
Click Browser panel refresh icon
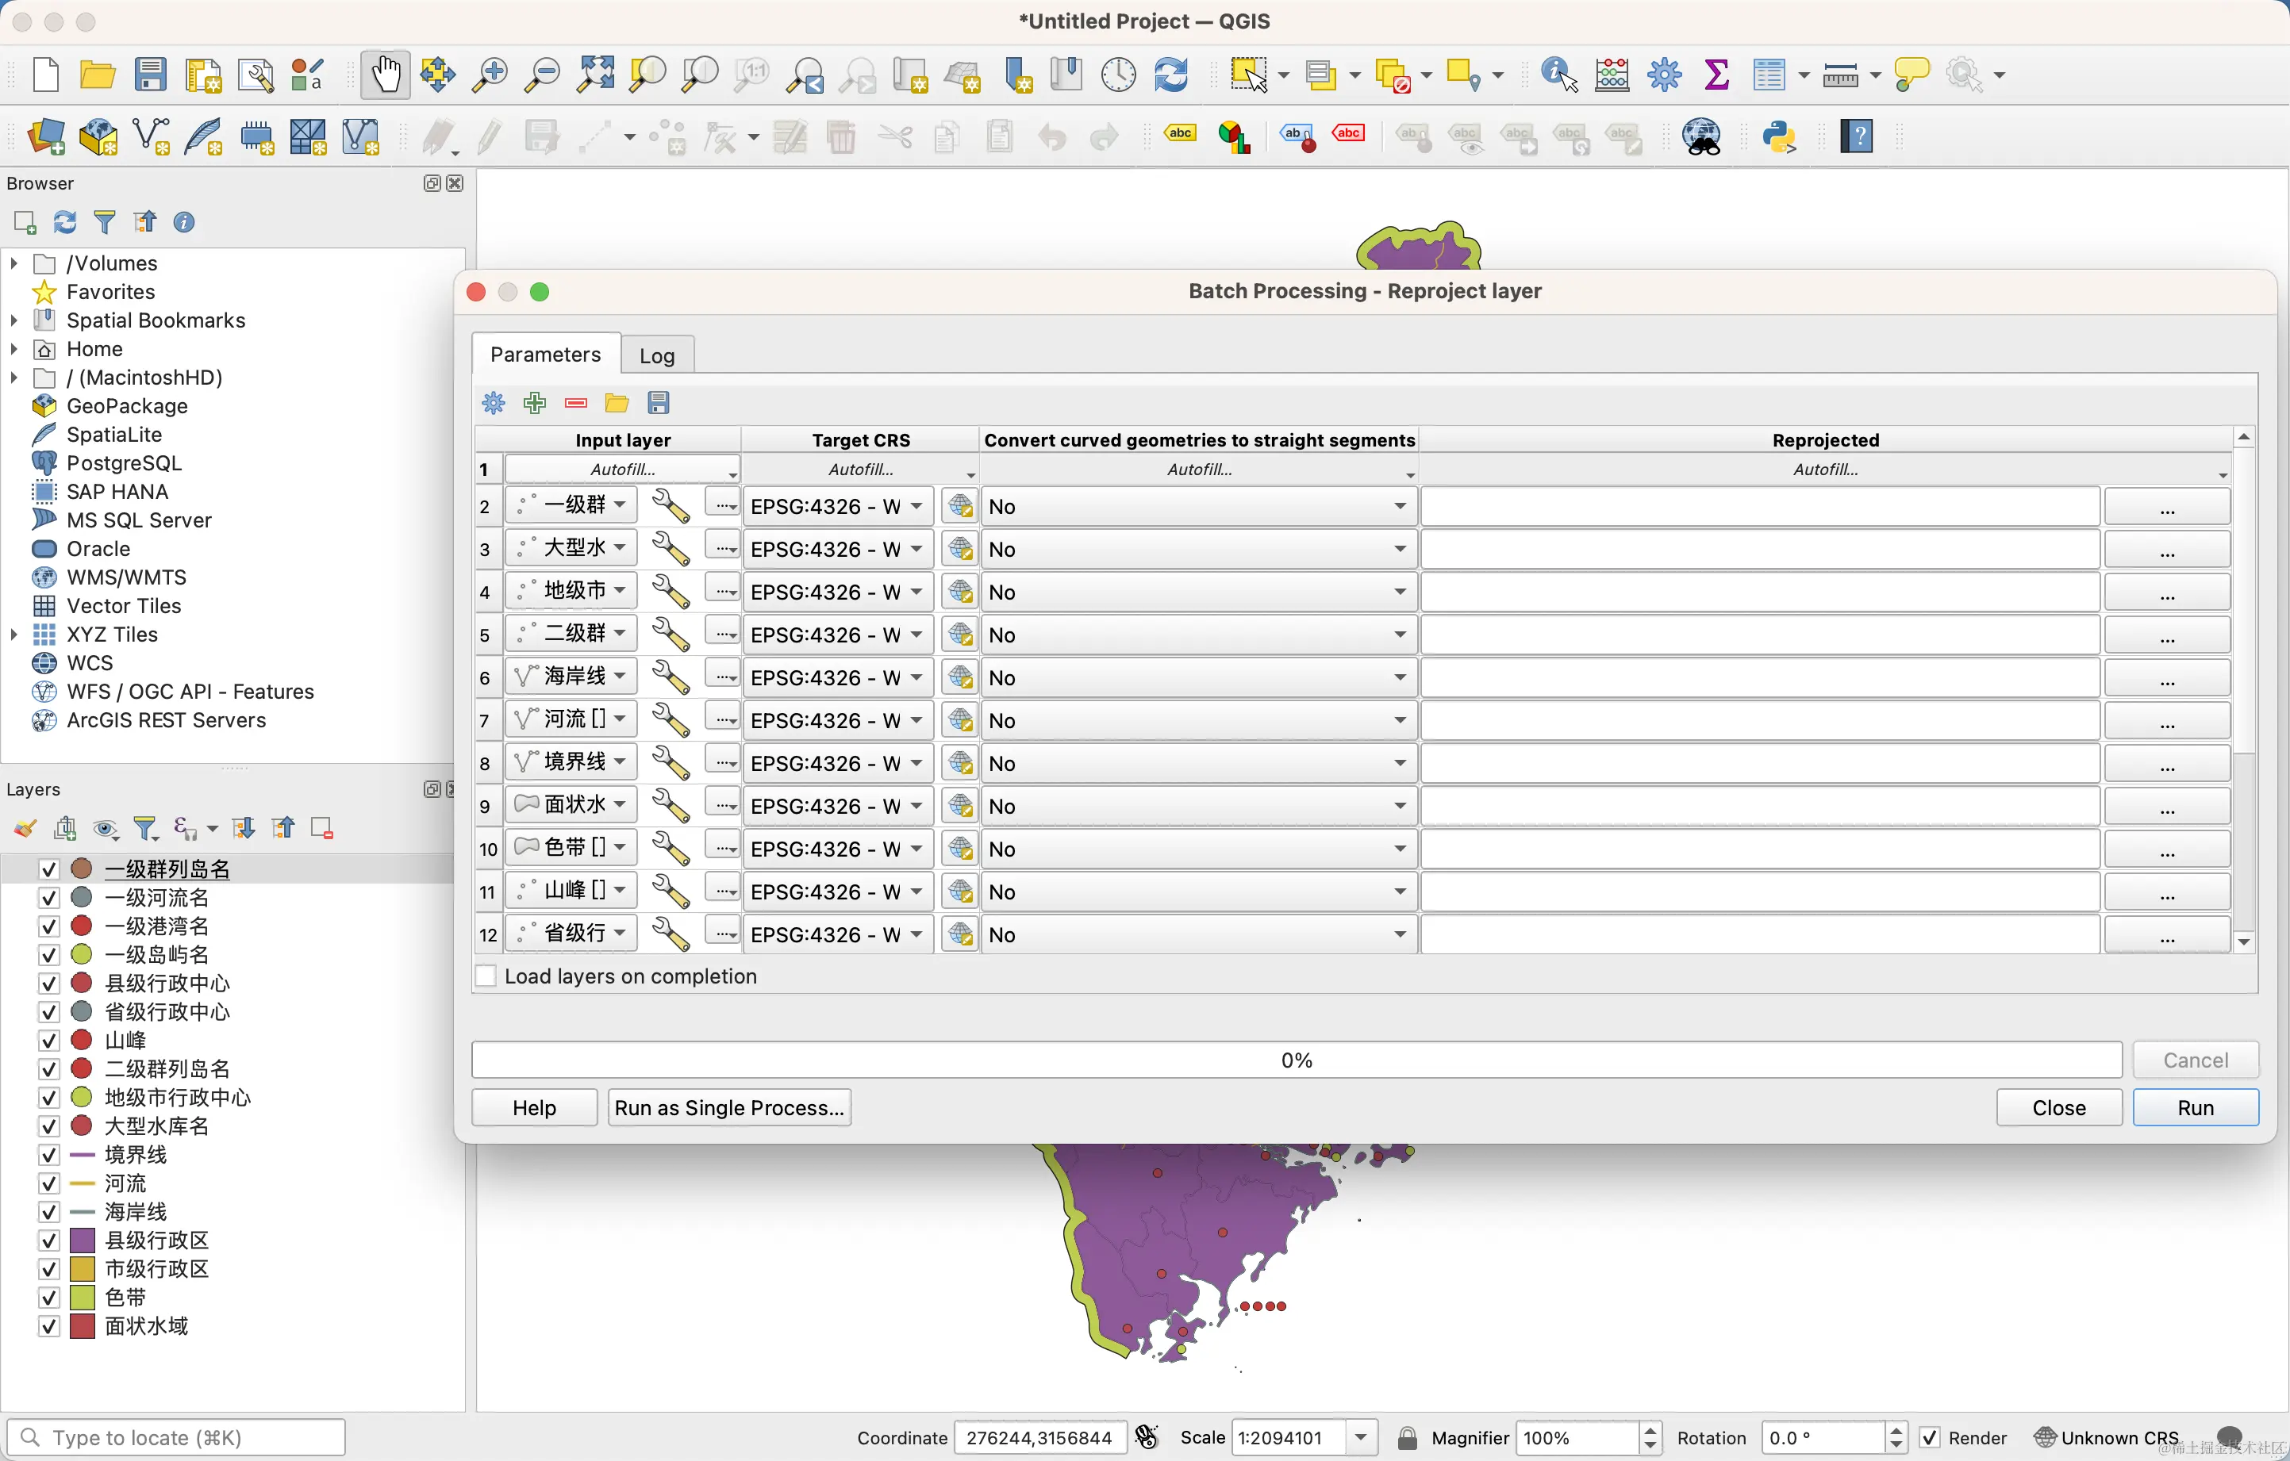coord(64,222)
